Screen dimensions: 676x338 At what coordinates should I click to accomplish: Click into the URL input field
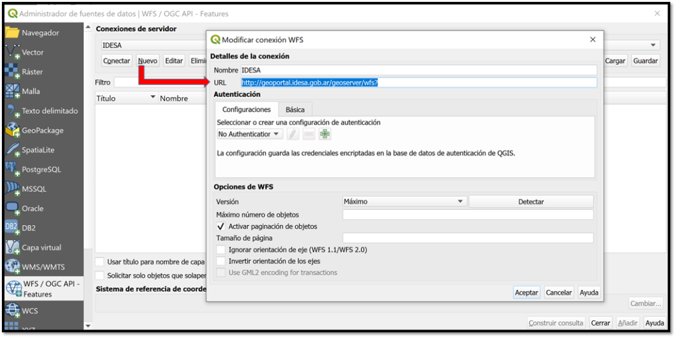coord(419,83)
